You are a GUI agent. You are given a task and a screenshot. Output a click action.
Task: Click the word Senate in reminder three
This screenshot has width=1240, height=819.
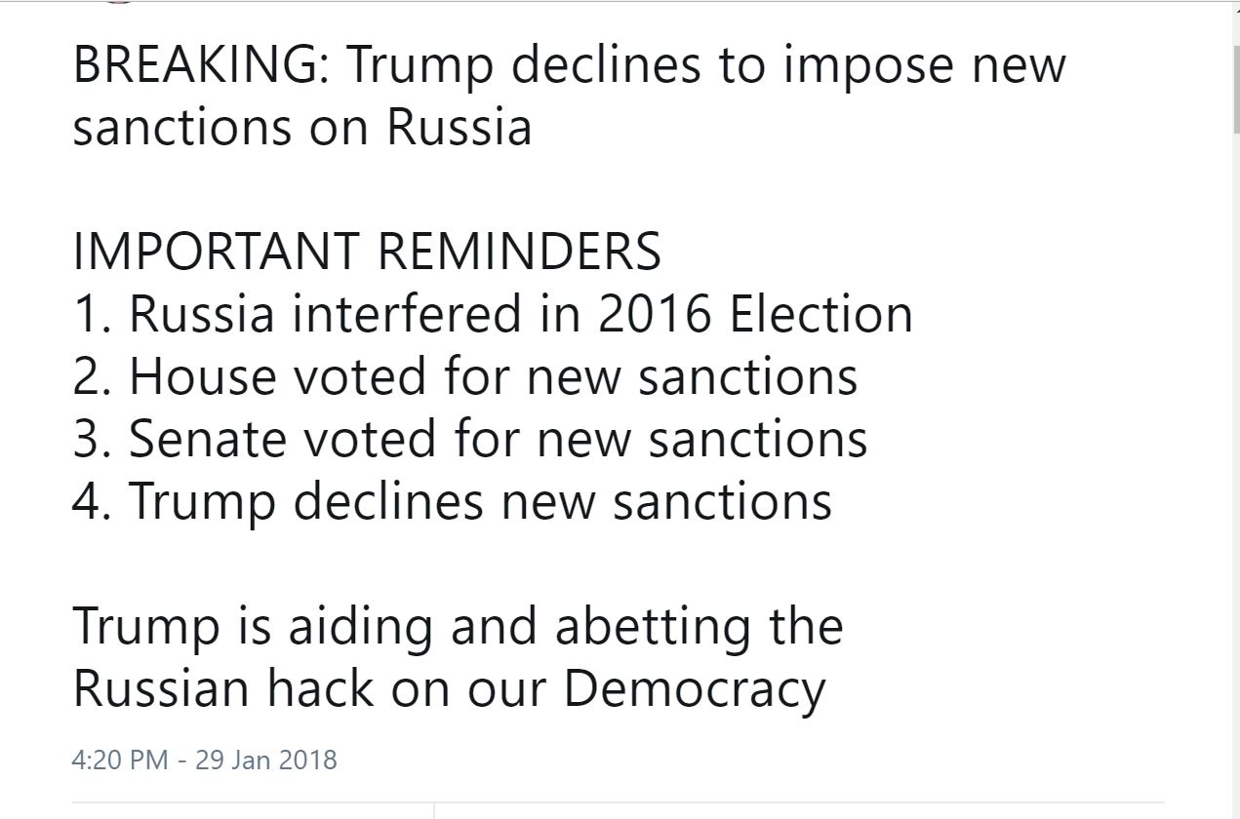click(x=210, y=440)
